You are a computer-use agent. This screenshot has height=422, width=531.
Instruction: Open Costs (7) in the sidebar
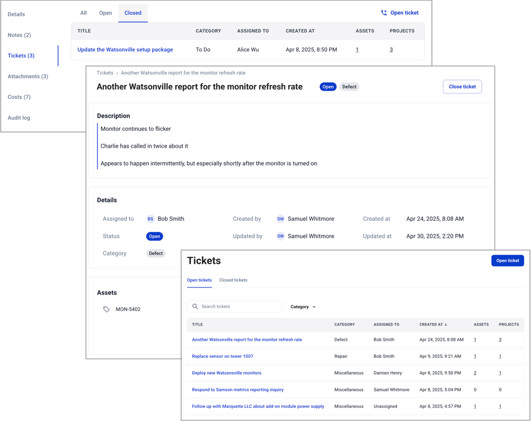click(19, 97)
